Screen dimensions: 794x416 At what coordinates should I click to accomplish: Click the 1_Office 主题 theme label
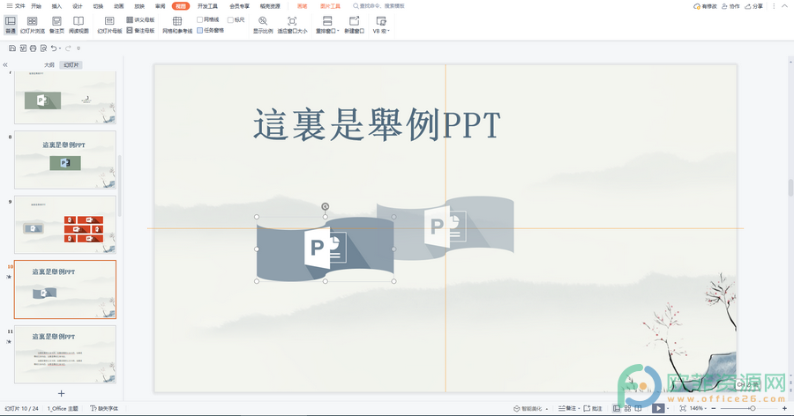63,408
